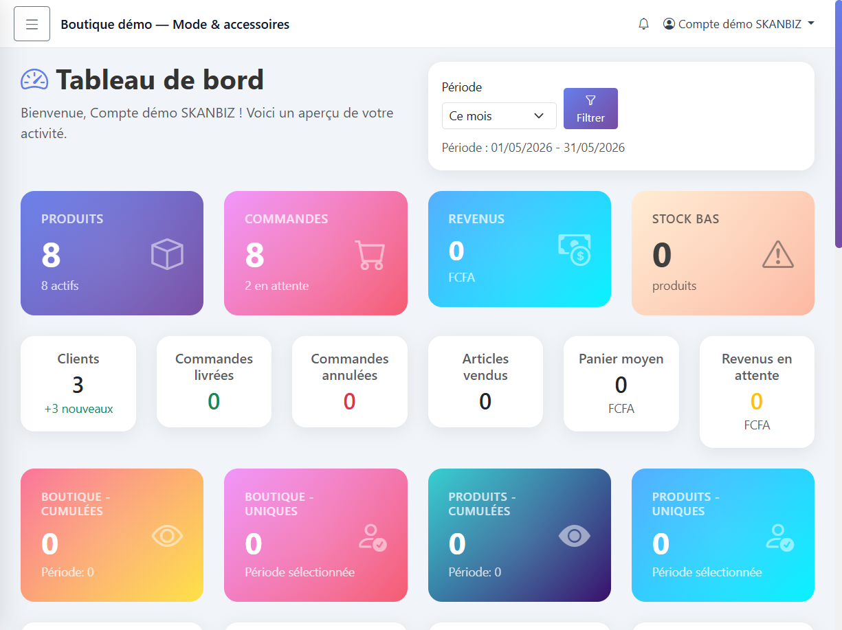The height and width of the screenshot is (630, 842).
Task: Click the REVENUS card heading
Action: click(476, 219)
